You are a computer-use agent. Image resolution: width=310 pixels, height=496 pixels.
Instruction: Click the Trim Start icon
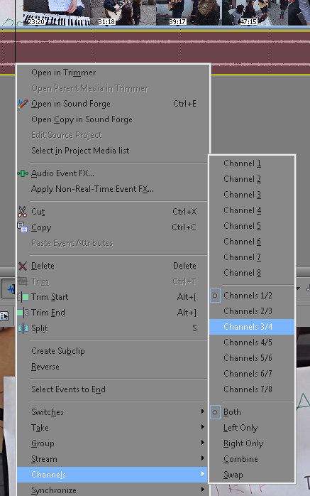(23, 297)
